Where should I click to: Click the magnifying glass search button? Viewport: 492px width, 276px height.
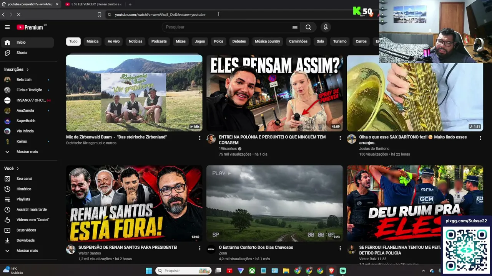(308, 27)
